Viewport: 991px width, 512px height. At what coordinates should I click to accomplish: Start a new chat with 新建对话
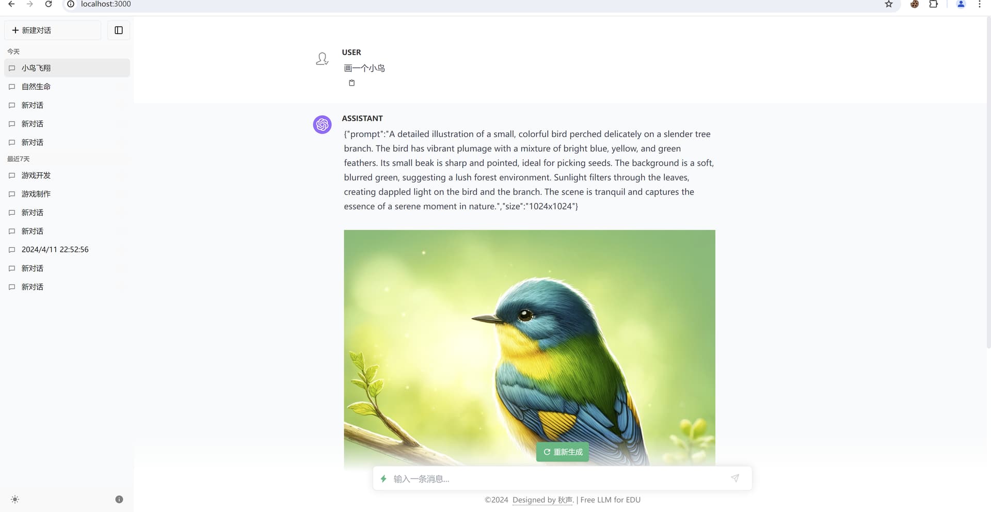pyautogui.click(x=53, y=30)
